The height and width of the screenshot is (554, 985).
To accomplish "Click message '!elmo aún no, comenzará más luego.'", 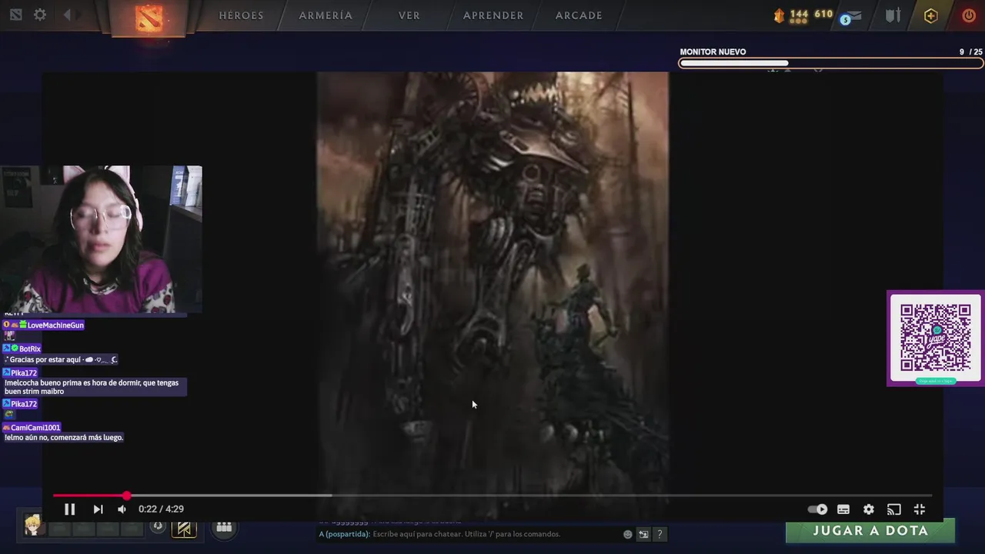I will coord(64,438).
